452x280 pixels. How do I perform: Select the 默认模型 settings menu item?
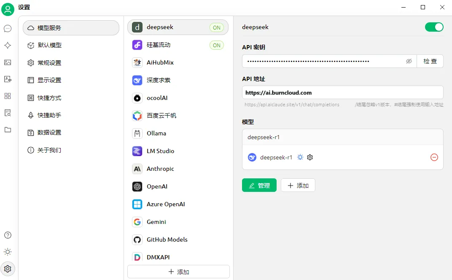point(50,45)
